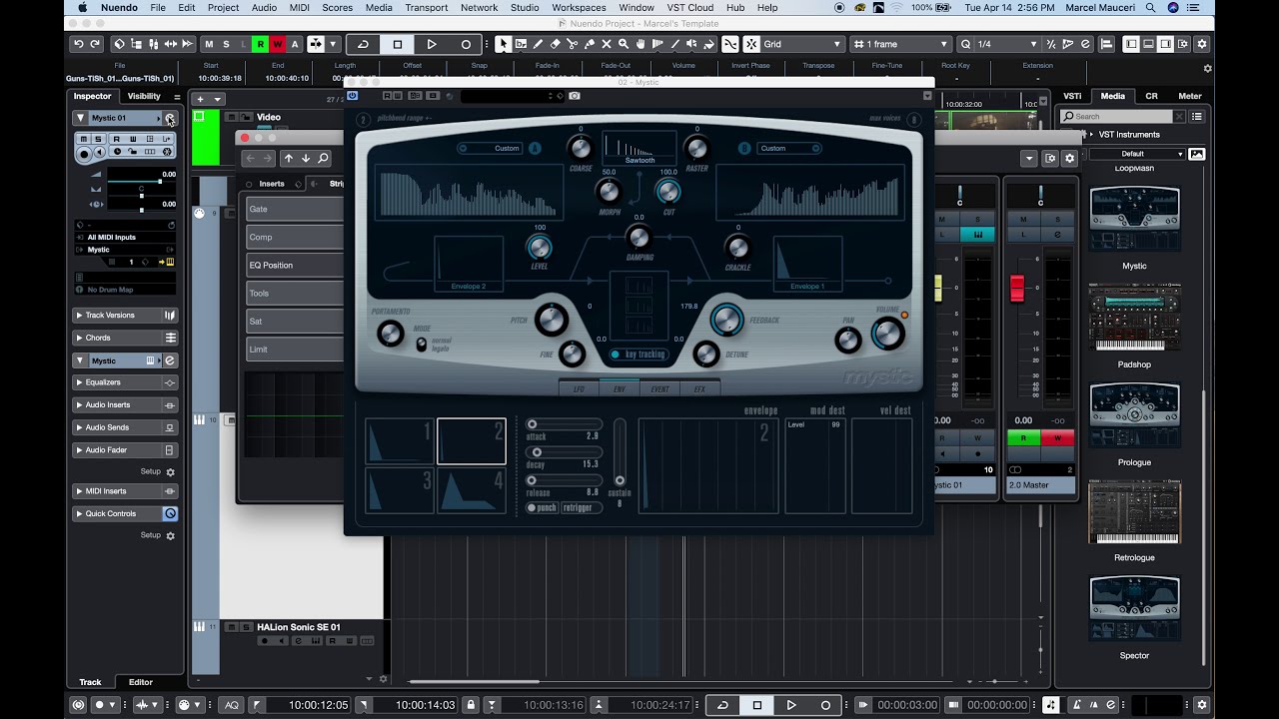Open the Studio menu in the menu bar
The image size is (1279, 719).
point(525,7)
